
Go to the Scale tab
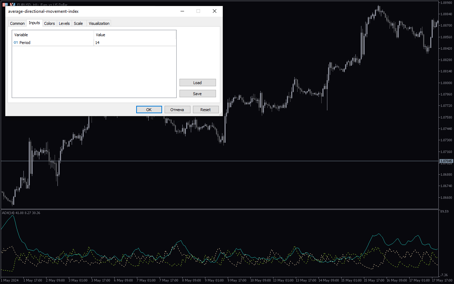(78, 23)
